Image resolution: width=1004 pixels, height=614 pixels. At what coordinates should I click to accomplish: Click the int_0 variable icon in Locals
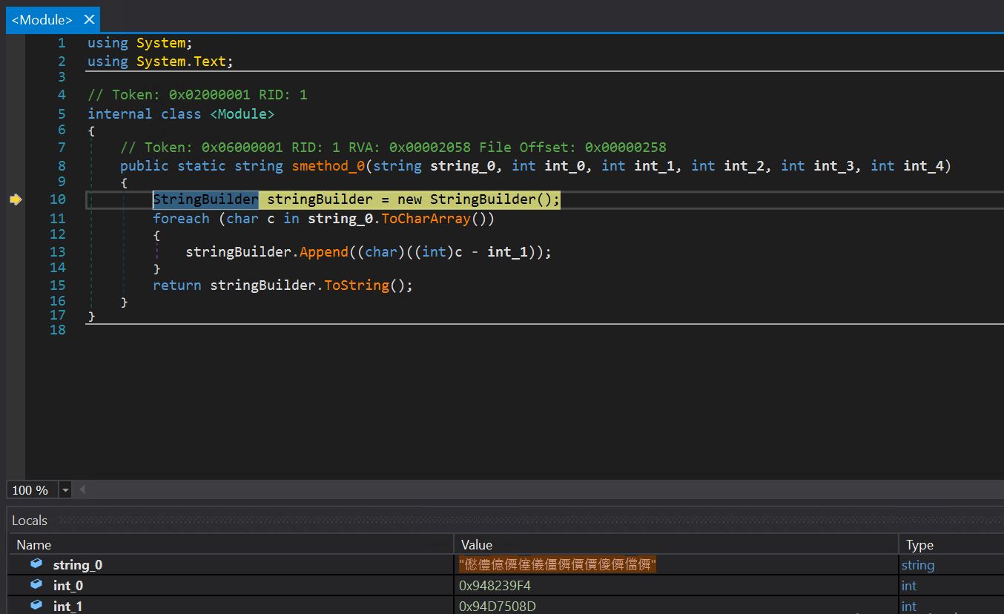[x=36, y=585]
